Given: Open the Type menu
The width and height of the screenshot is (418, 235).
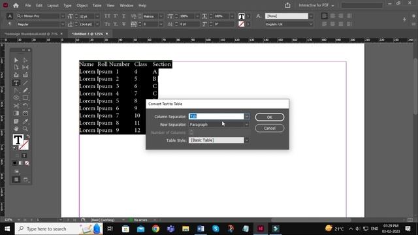Looking at the screenshot, I should point(67,5).
